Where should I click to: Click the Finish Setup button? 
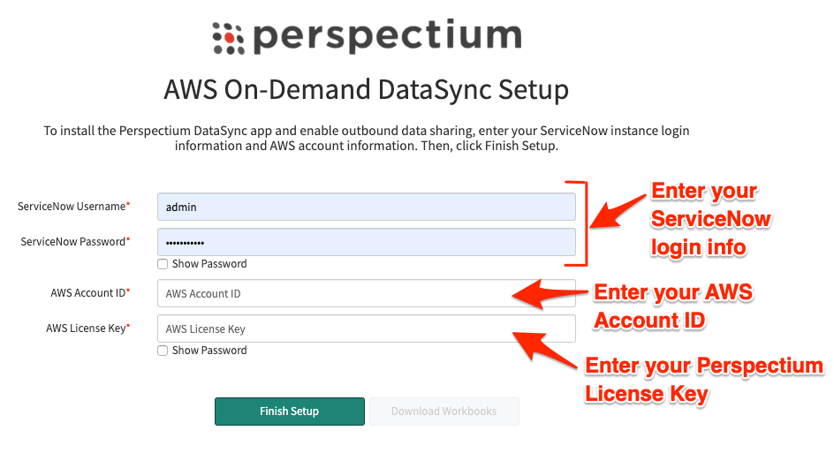[290, 411]
